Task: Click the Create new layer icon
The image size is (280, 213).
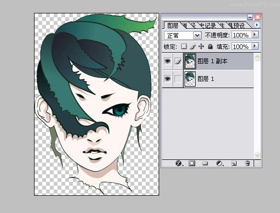Action: [x=234, y=163]
